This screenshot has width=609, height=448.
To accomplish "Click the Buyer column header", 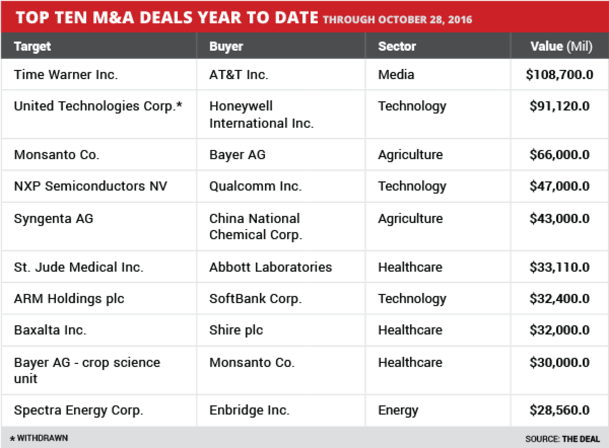I will 226,46.
